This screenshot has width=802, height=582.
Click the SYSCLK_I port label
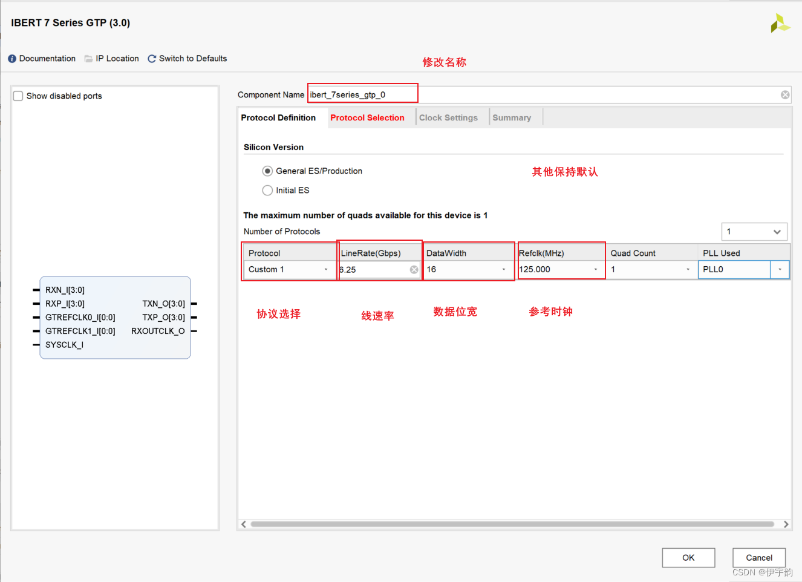point(64,345)
